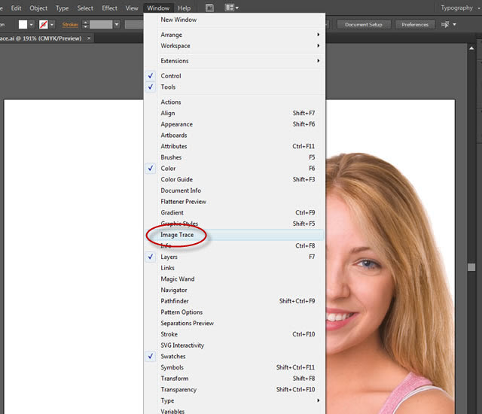Click the vertical scrollbar thumb
Image resolution: width=482 pixels, height=414 pixels.
471,267
